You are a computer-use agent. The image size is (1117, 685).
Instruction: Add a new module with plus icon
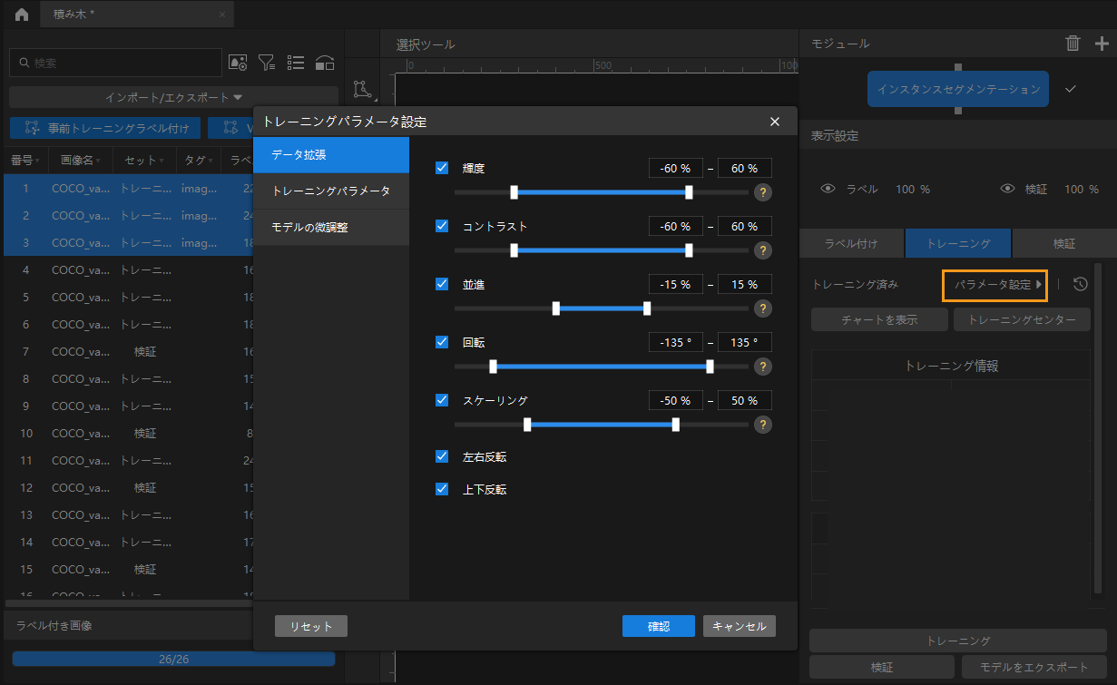coord(1102,43)
